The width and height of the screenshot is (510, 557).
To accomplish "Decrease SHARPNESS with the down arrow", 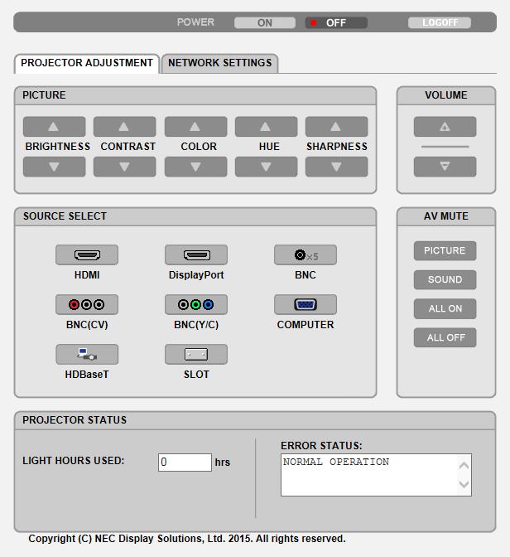I will coord(336,167).
